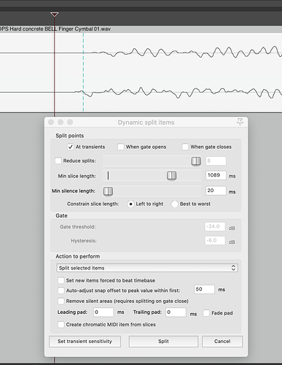The image size is (282, 365).
Task: Uncheck the At transients checkbox
Action: (x=71, y=147)
